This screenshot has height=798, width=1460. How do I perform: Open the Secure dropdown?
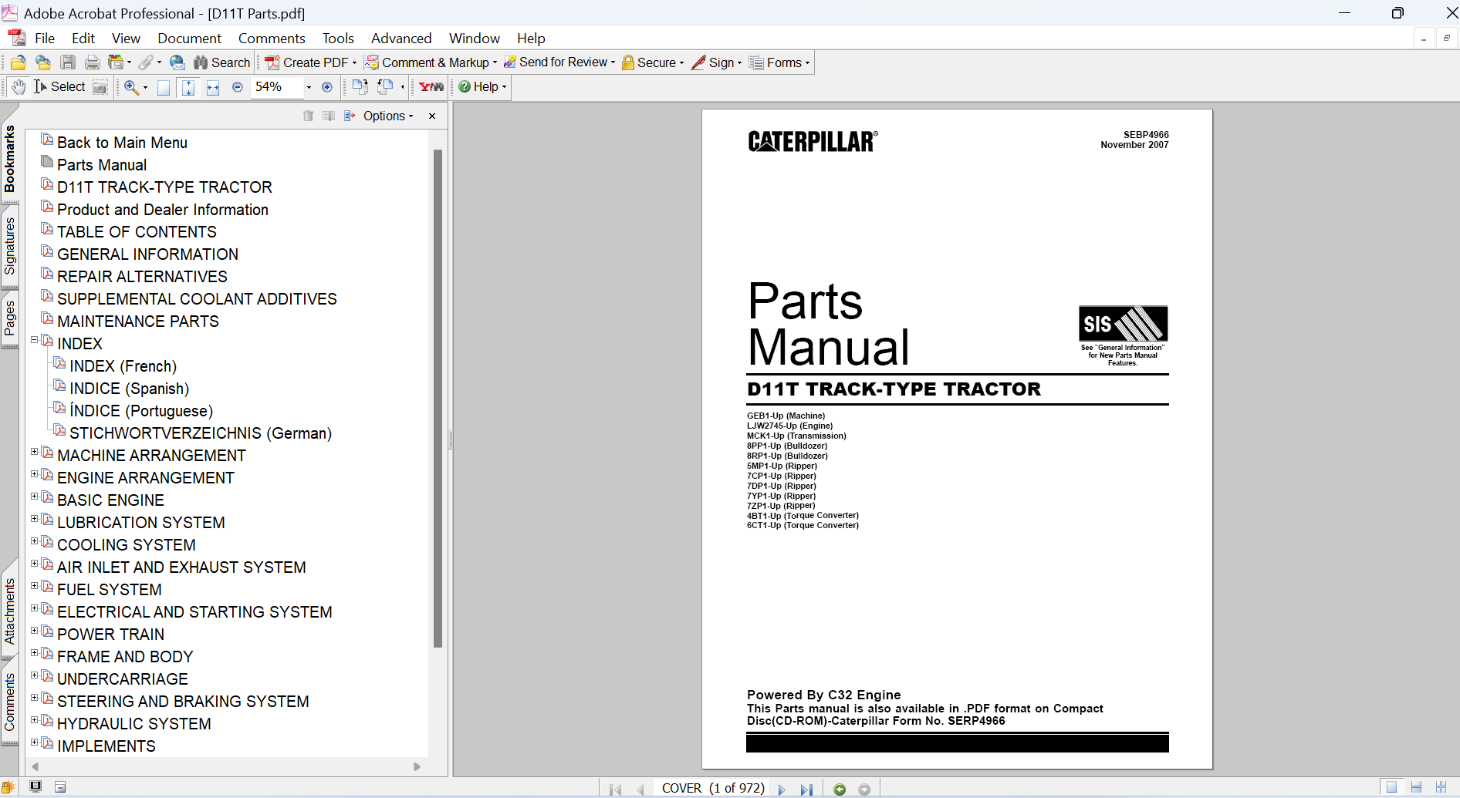[x=653, y=62]
